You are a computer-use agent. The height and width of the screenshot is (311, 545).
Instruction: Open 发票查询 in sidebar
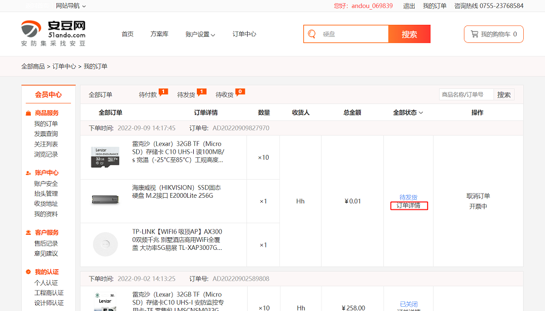46,134
